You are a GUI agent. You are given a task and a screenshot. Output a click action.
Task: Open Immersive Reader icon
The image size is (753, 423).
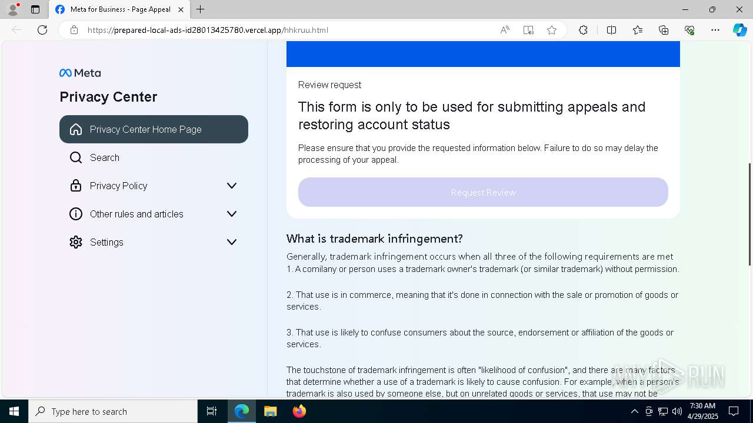[528, 30]
